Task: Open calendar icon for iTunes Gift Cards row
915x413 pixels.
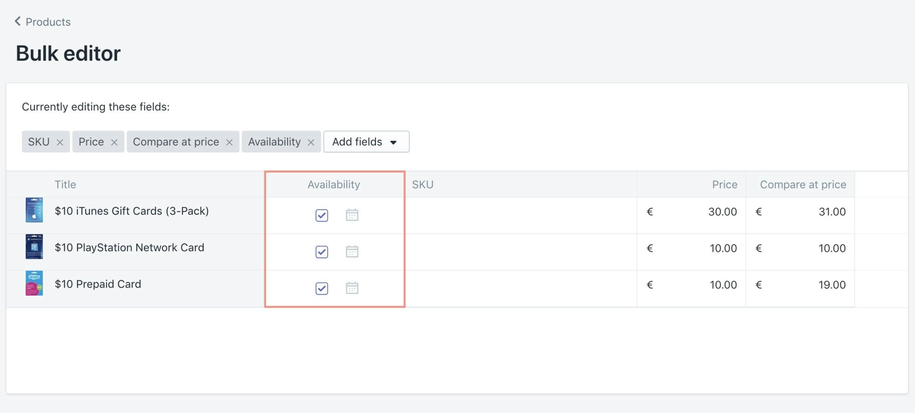Action: pyautogui.click(x=352, y=215)
